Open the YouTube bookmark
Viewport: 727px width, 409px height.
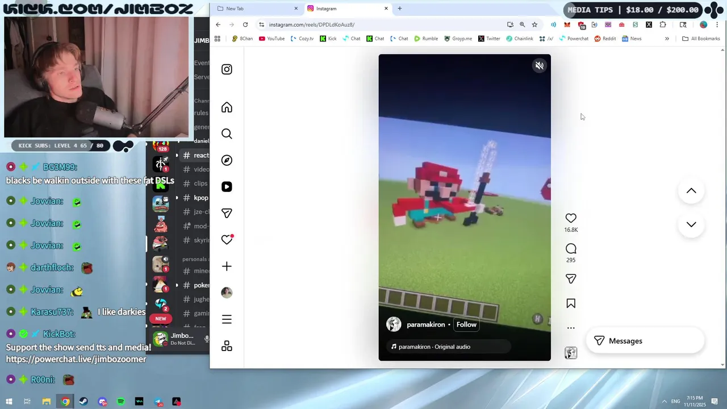coord(271,39)
